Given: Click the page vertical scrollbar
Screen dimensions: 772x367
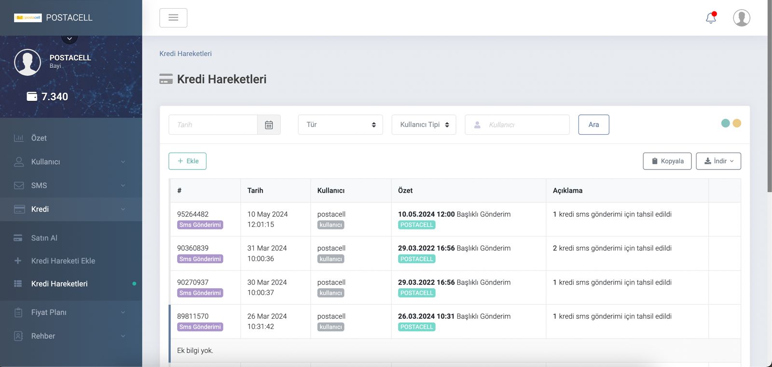Looking at the screenshot, I should click(770, 97).
